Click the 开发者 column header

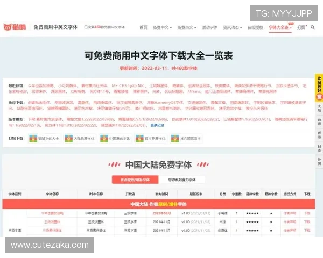pos(130,194)
